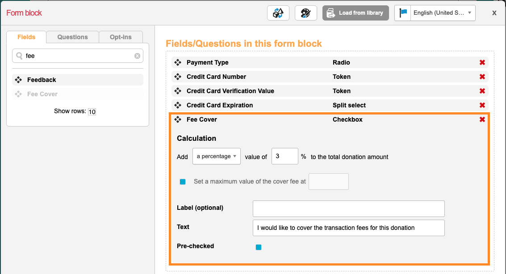Select Feedback in the fields list

pyautogui.click(x=42, y=80)
